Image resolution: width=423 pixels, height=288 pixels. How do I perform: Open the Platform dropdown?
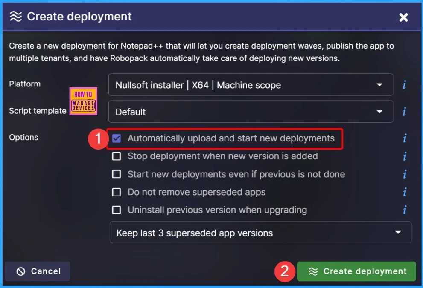251,85
